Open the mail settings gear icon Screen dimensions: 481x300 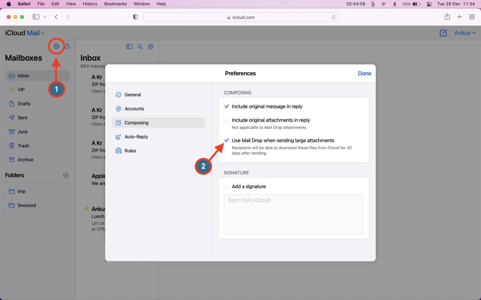pyautogui.click(x=56, y=46)
